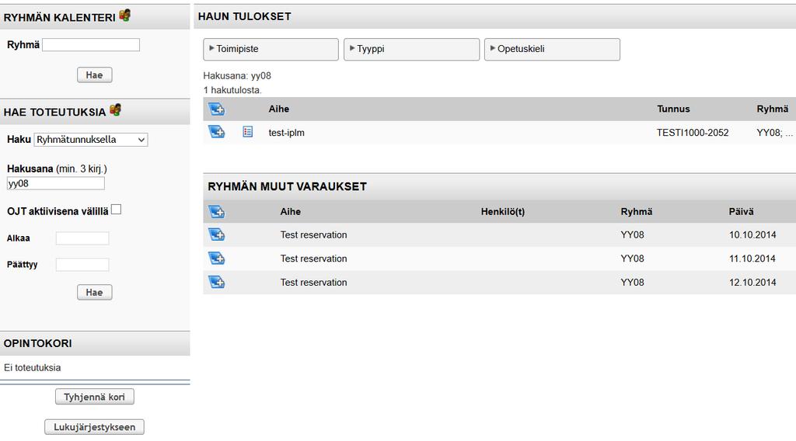Click the Päättyy date field
The height and width of the screenshot is (441, 796).
coord(82,265)
